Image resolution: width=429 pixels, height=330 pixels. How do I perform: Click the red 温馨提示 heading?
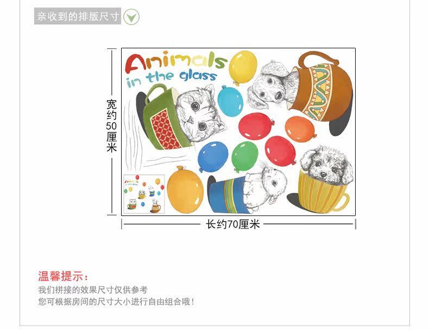pos(64,276)
